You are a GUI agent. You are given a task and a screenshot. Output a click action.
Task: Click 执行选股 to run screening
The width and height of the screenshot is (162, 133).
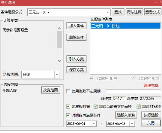(151, 115)
